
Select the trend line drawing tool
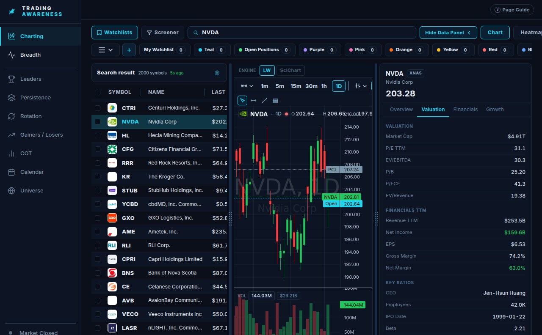[x=264, y=101]
